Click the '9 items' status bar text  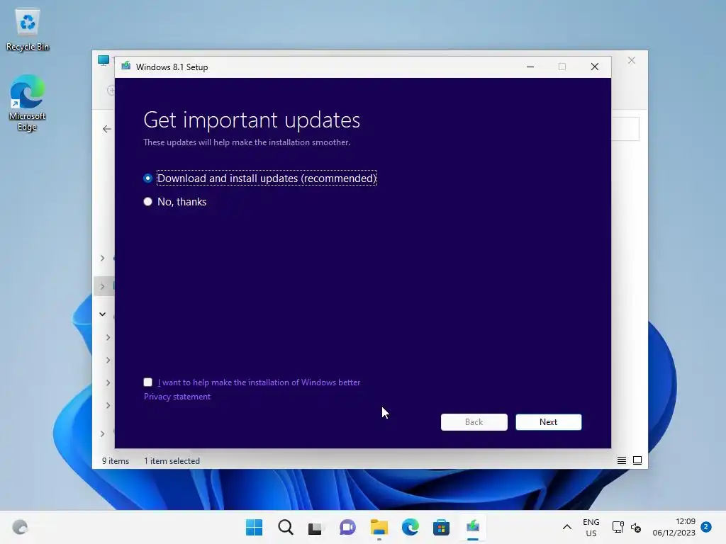pyautogui.click(x=116, y=460)
